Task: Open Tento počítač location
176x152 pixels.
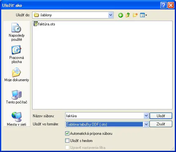Action: tap(17, 97)
